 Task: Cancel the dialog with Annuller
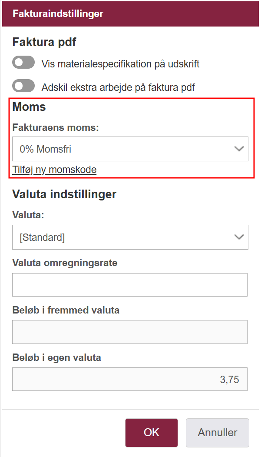pyautogui.click(x=218, y=433)
